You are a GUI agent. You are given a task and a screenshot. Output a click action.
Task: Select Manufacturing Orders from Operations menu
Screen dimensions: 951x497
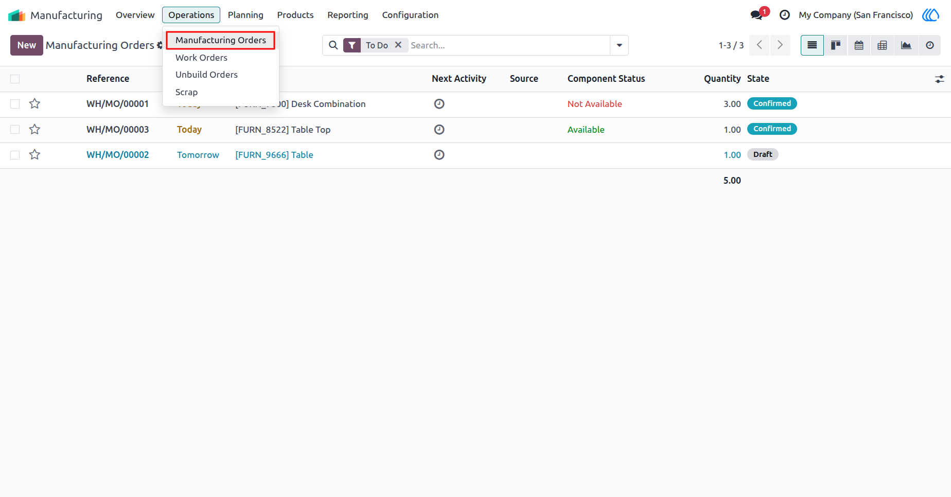[x=221, y=40]
